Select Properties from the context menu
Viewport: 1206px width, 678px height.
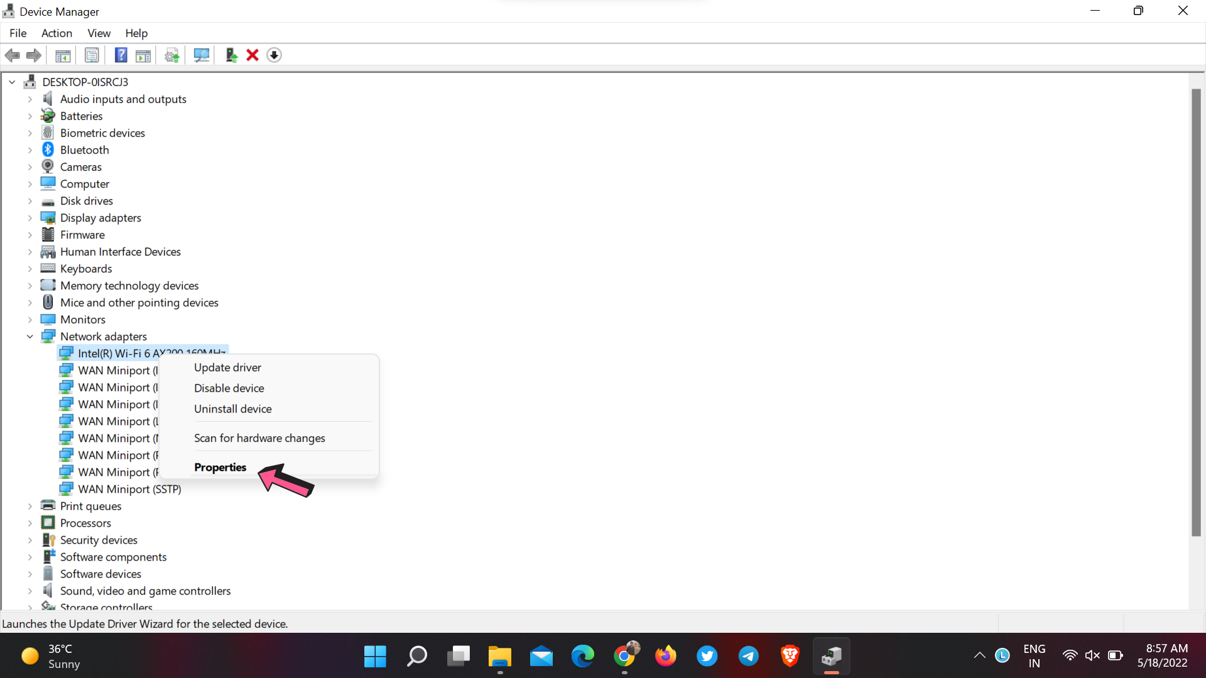tap(219, 467)
